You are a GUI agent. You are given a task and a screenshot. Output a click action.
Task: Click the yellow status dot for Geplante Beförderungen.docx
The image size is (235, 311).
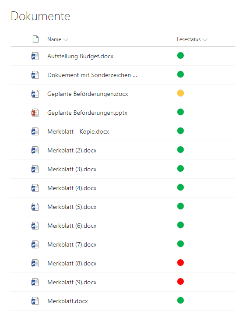(x=180, y=93)
